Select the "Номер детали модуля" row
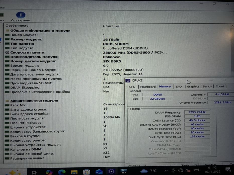The image size is (234, 175). [x=63, y=61]
